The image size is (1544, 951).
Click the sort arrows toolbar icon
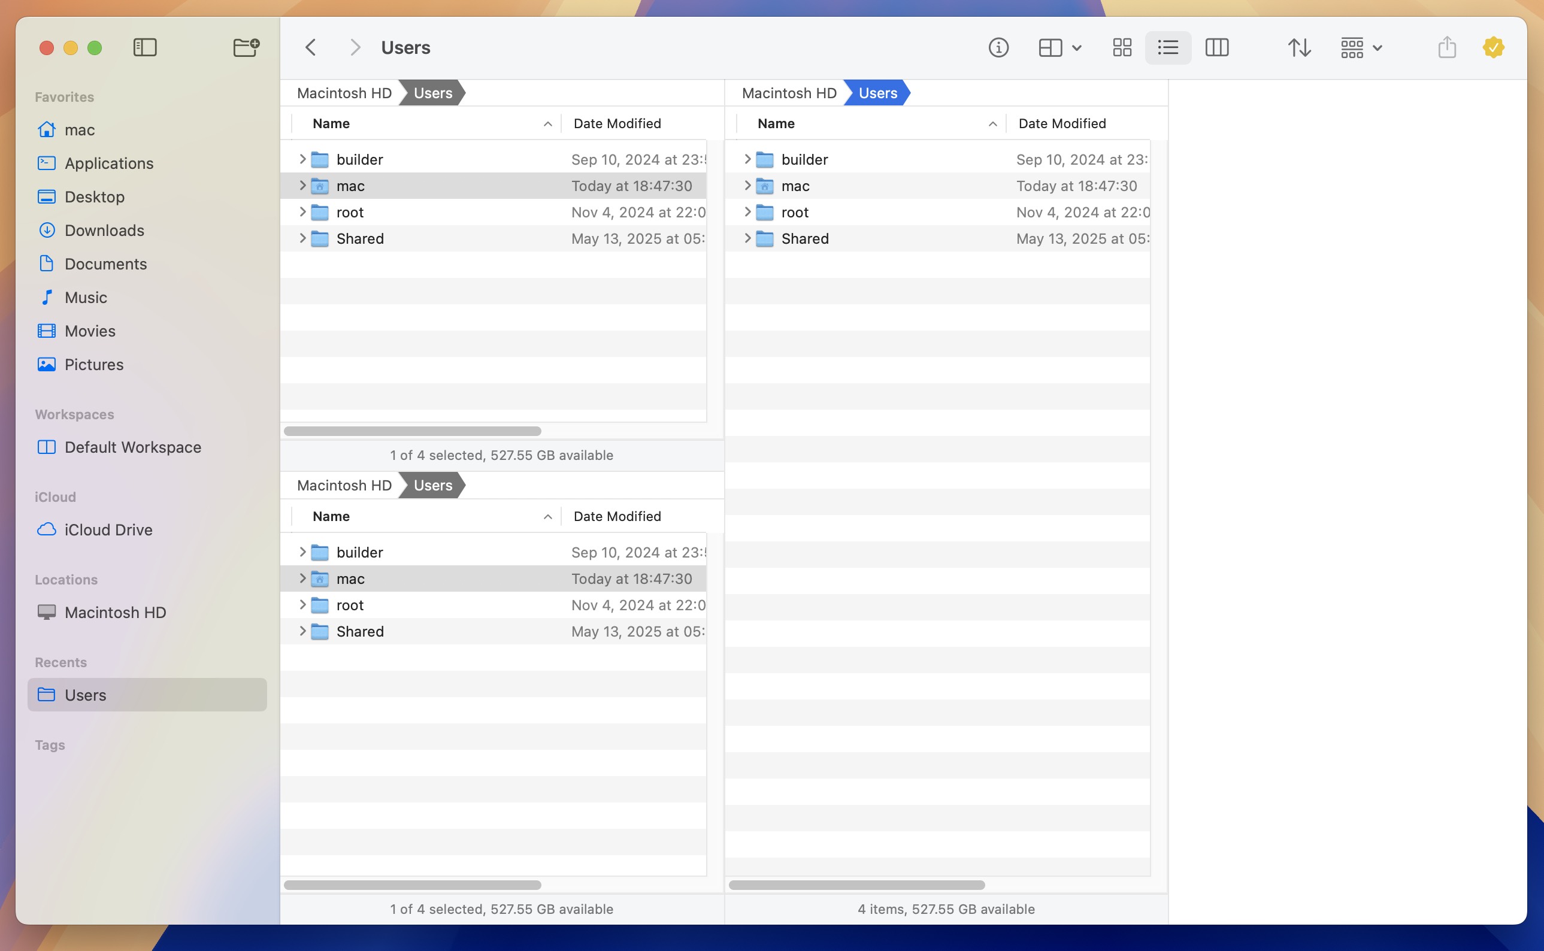tap(1300, 47)
